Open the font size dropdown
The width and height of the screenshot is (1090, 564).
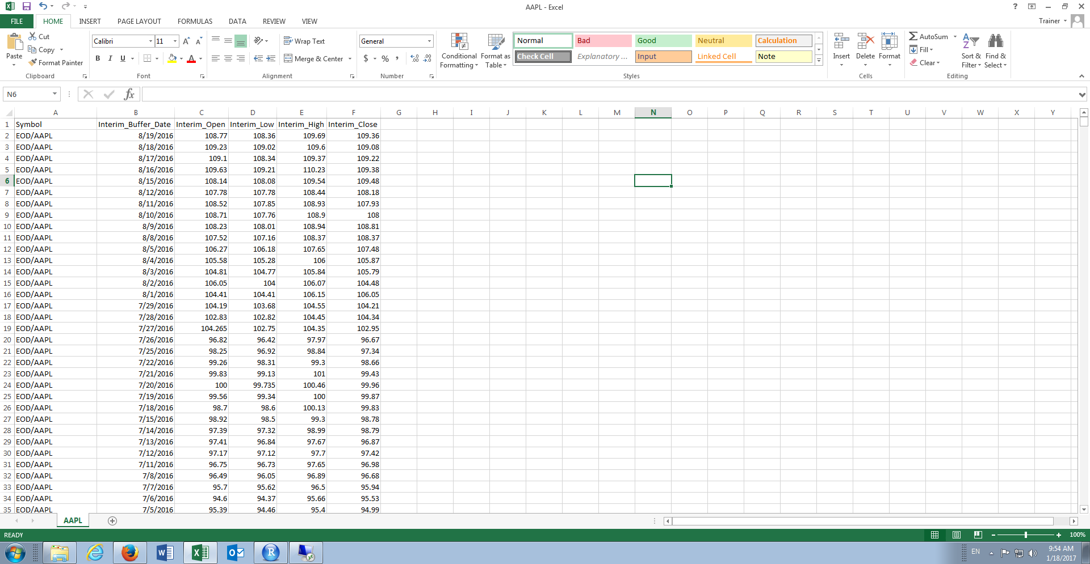(175, 41)
